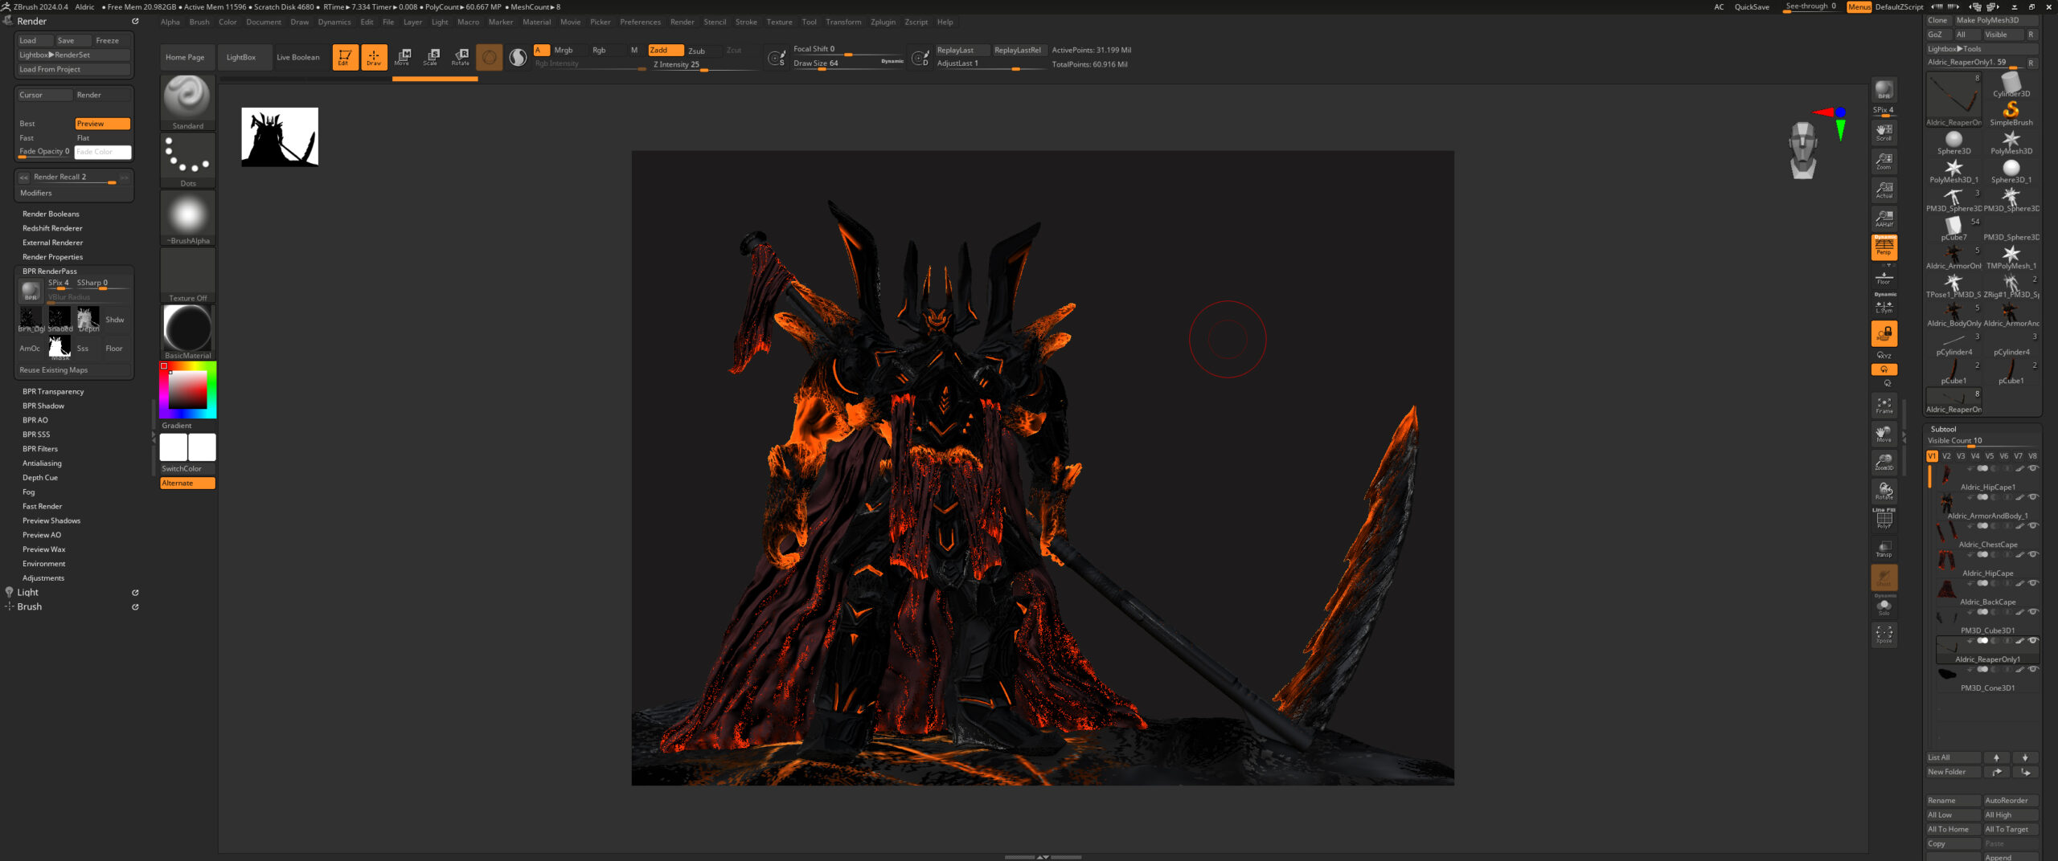Expand the Render Properties section
The height and width of the screenshot is (861, 2058).
click(52, 257)
